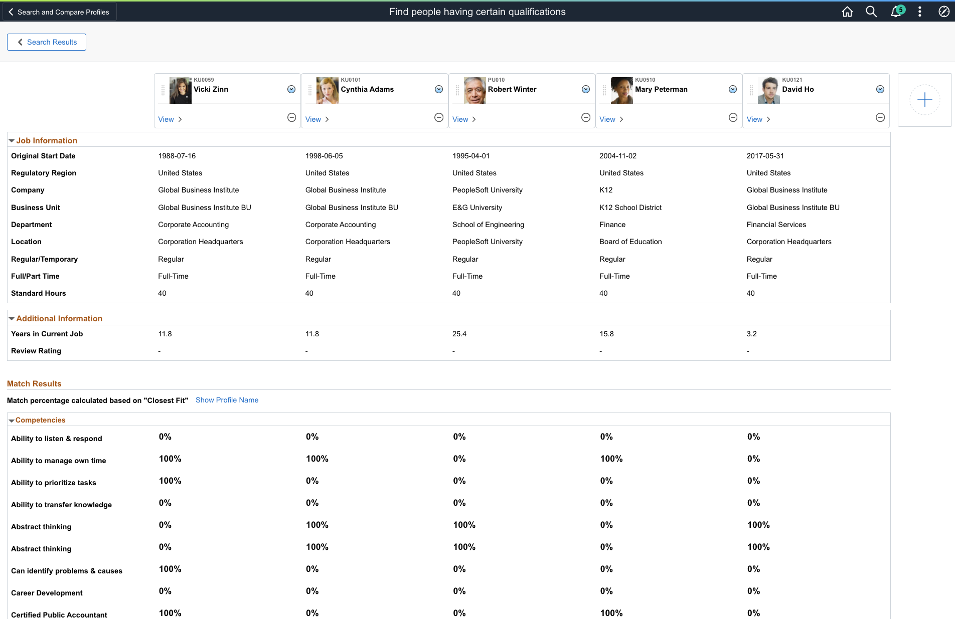This screenshot has width=955, height=619.
Task: Click the 'Ability to transfer knowledge' competency label
Action: click(61, 505)
